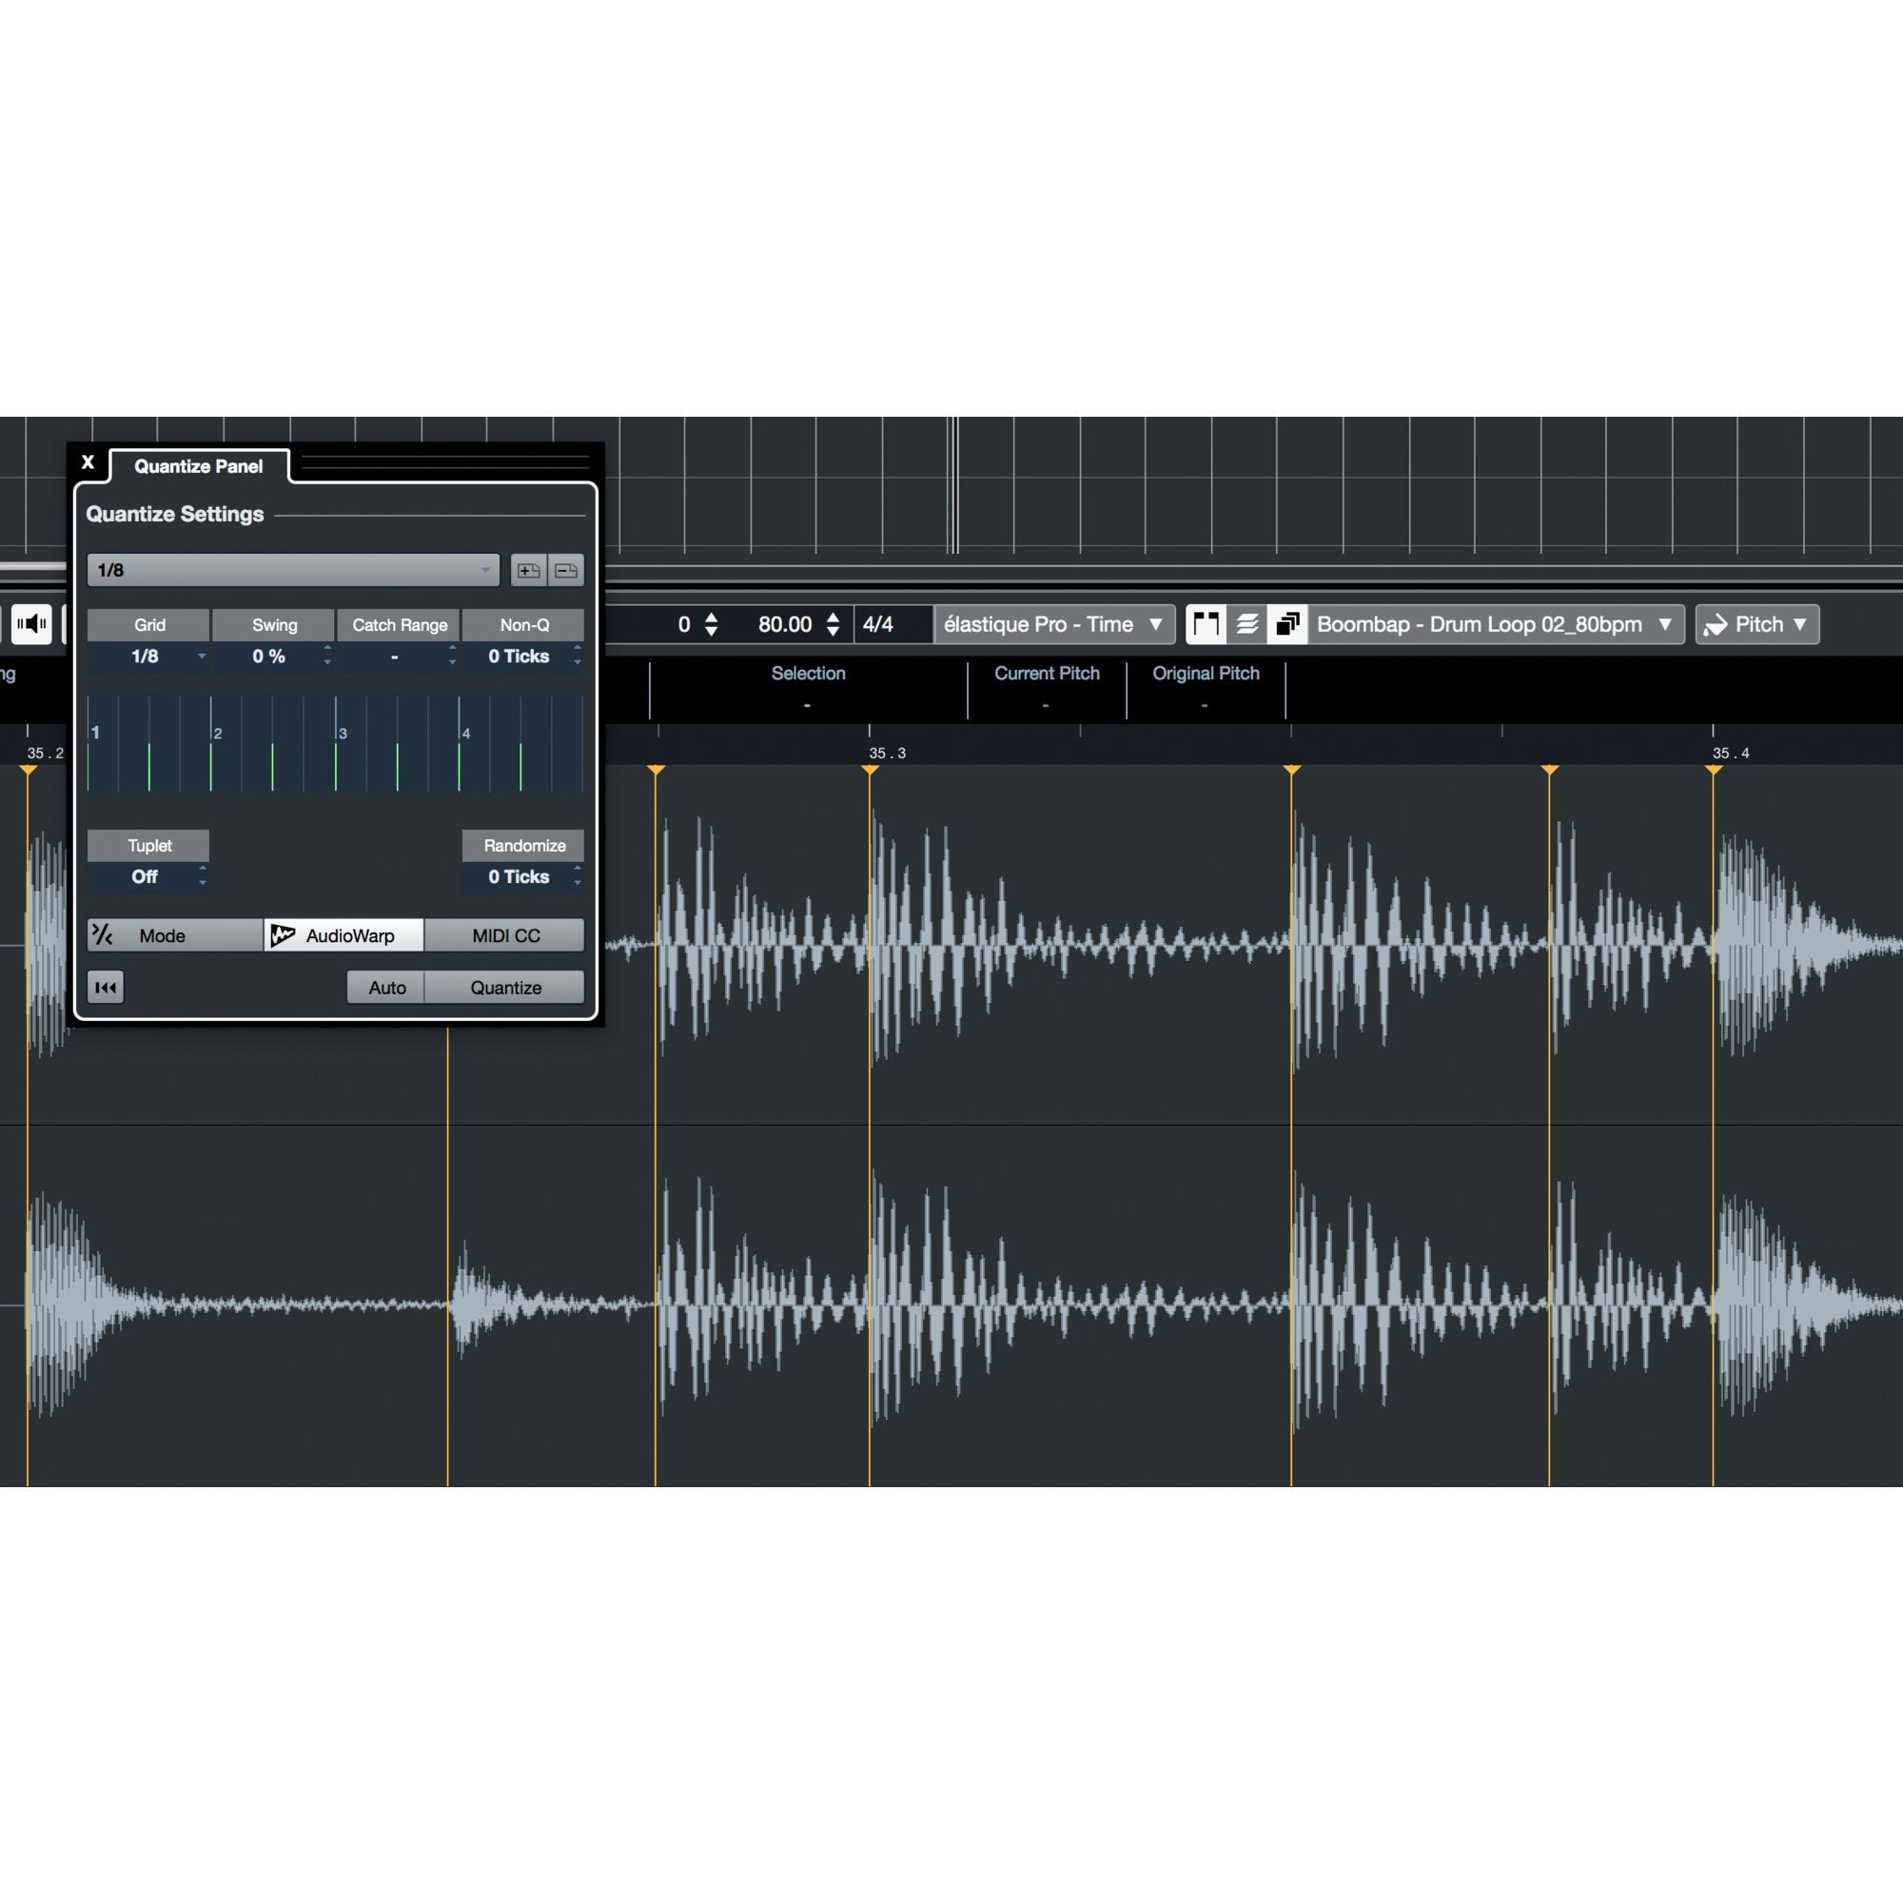Click the overlapping clips icon in toolbar
1903x1903 pixels.
[1287, 624]
